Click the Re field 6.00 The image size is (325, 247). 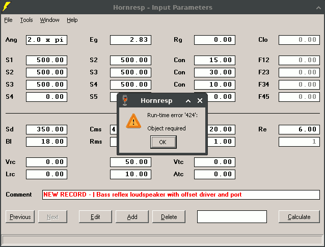pyautogui.click(x=299, y=129)
